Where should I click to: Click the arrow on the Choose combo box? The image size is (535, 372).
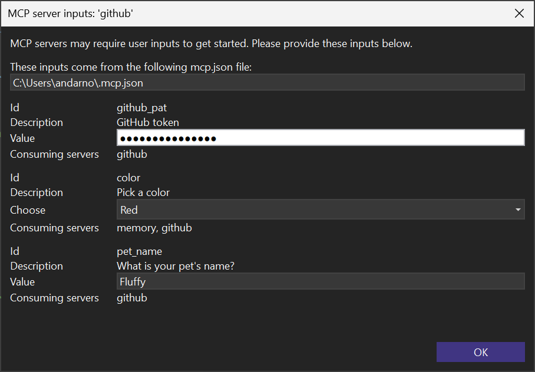518,210
